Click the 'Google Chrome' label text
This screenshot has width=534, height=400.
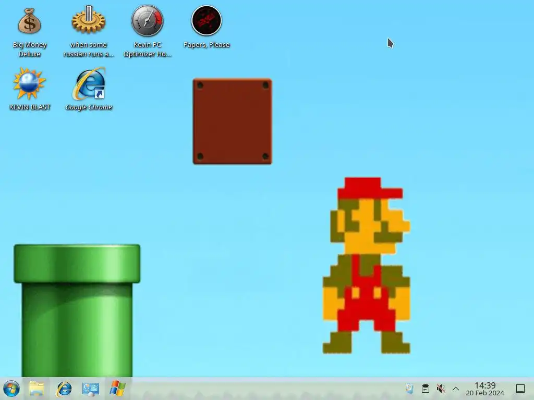tap(89, 107)
